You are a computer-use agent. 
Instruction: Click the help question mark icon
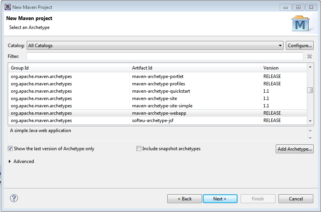pos(14,198)
